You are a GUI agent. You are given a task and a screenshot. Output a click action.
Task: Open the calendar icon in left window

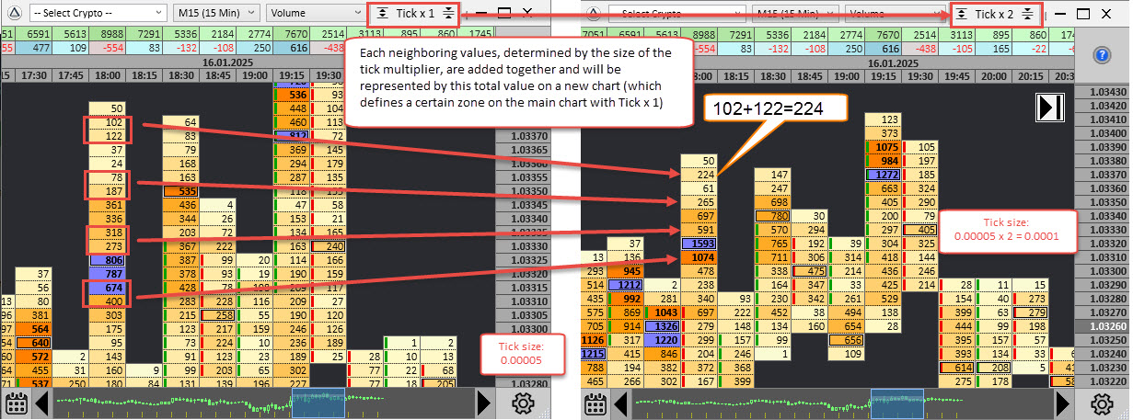tap(15, 403)
